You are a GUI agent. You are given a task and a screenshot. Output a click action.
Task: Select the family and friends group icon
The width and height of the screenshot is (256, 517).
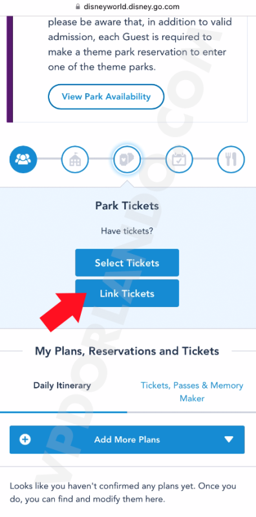[23, 160]
